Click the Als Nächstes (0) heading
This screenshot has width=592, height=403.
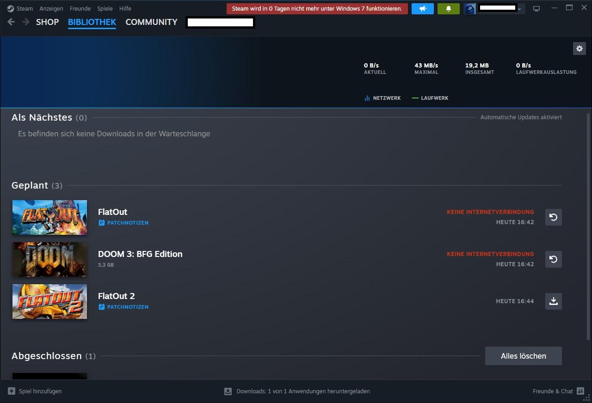click(49, 117)
